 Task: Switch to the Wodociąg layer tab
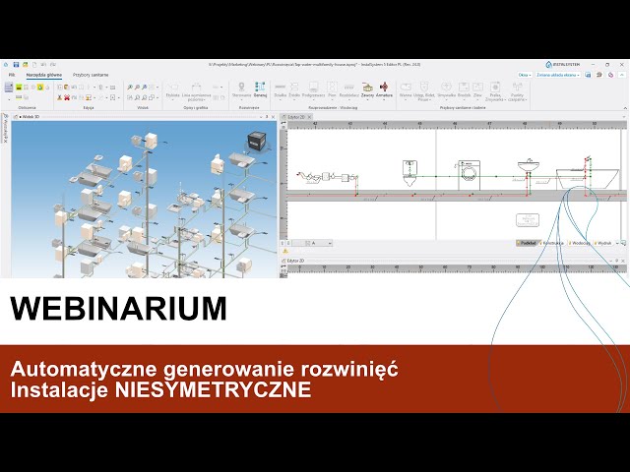point(579,243)
